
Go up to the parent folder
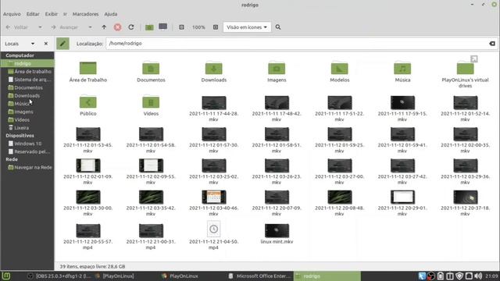coord(104,27)
